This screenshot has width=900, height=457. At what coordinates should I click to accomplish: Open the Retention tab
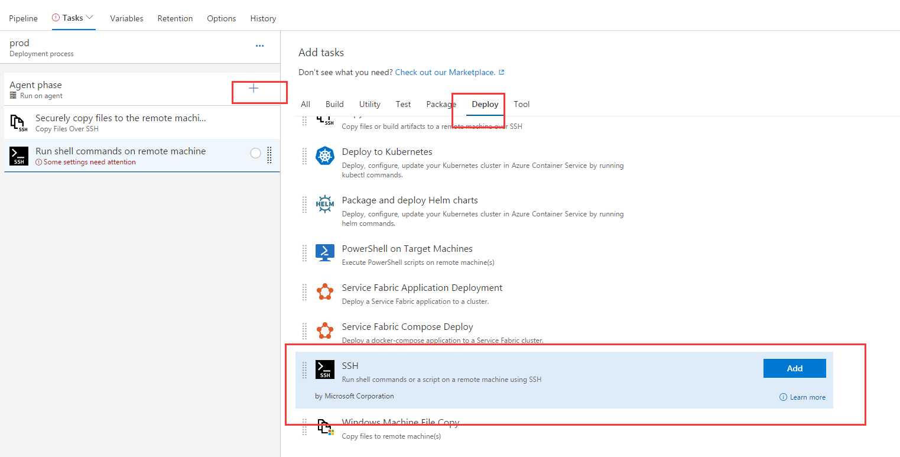pos(175,18)
